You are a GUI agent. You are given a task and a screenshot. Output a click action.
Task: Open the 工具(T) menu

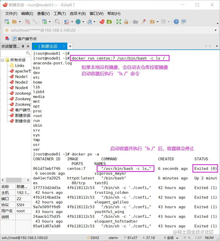pyautogui.click(x=60, y=14)
